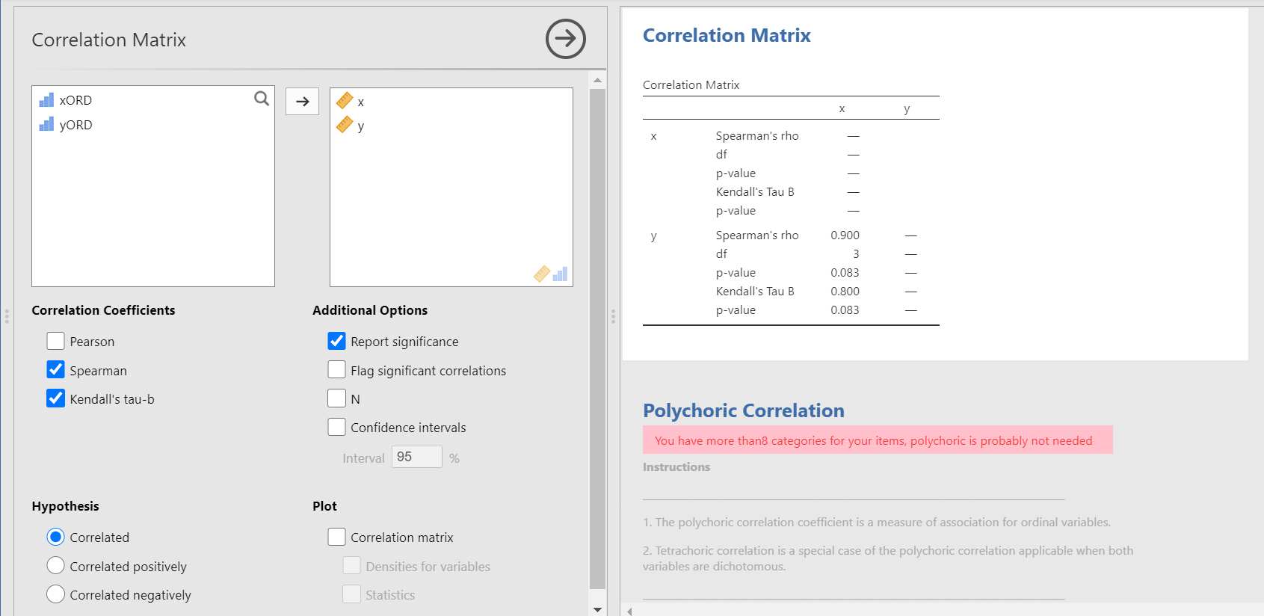
Task: Select continuous variable y in target box
Action: coord(360,126)
